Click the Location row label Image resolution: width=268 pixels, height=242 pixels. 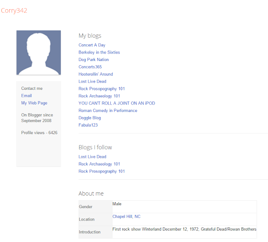tap(87, 219)
